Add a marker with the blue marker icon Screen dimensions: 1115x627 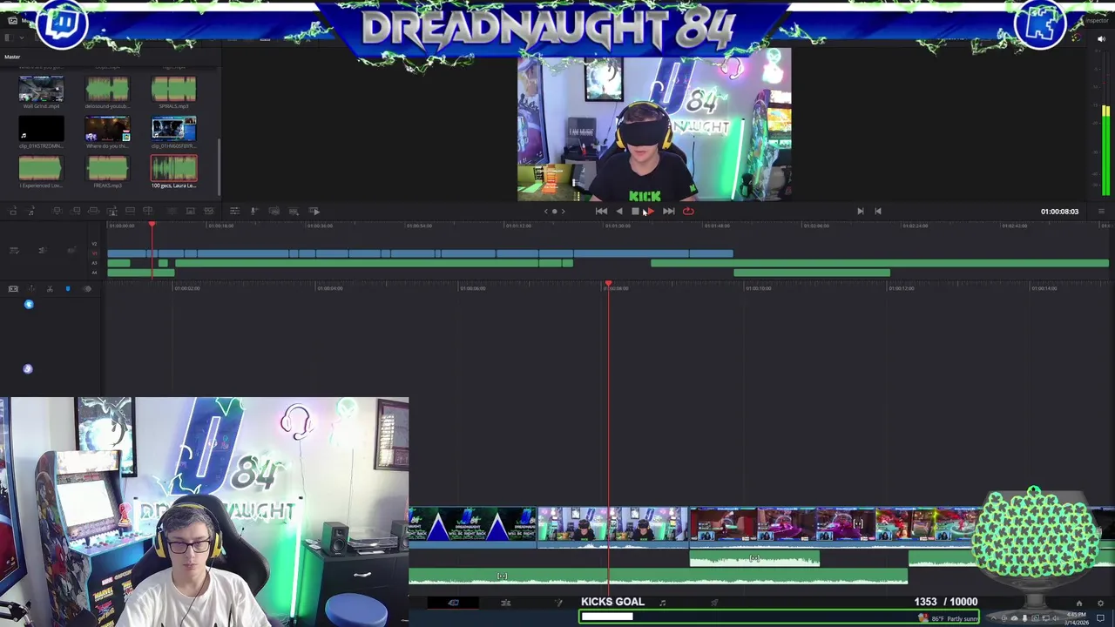67,288
